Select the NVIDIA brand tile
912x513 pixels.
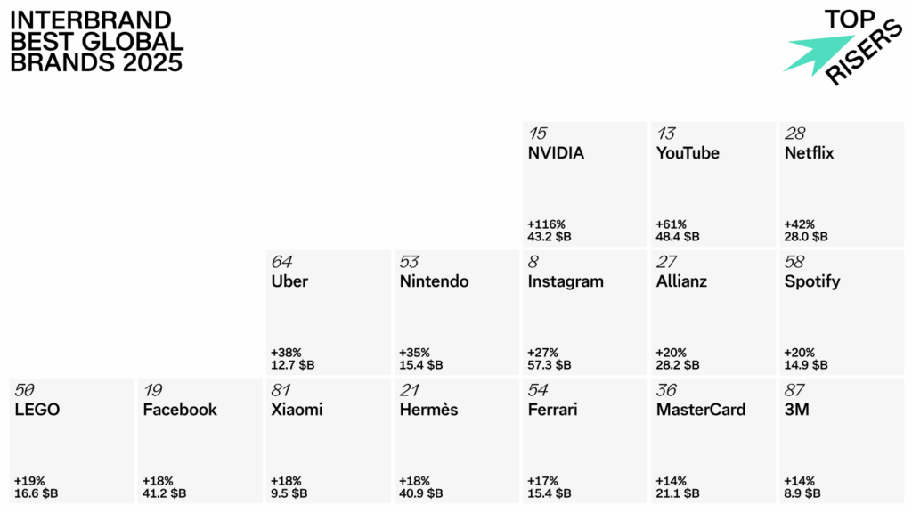click(x=584, y=184)
